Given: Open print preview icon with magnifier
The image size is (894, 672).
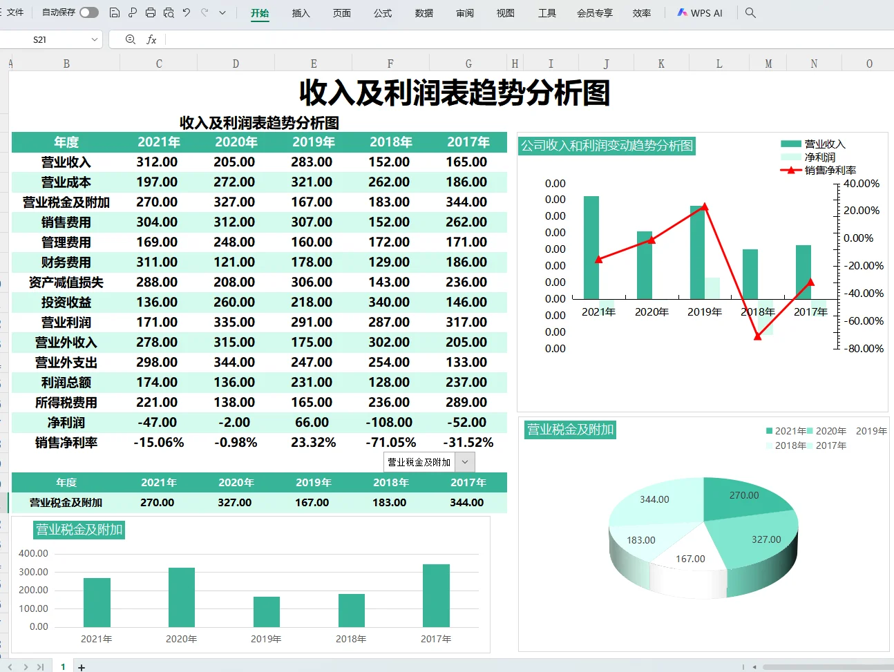Looking at the screenshot, I should pos(169,12).
